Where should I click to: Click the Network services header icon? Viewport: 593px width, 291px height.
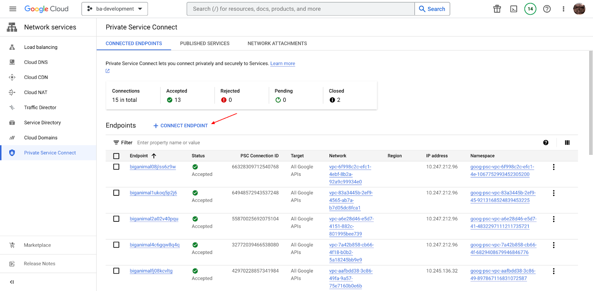[x=12, y=27]
